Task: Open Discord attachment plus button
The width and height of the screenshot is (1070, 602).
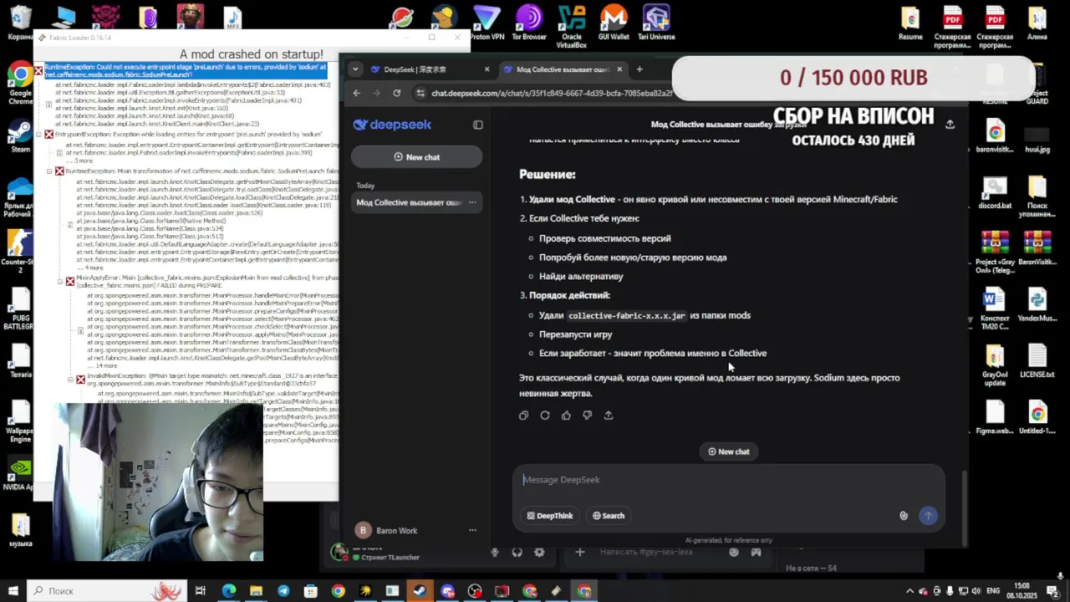Action: click(x=579, y=552)
